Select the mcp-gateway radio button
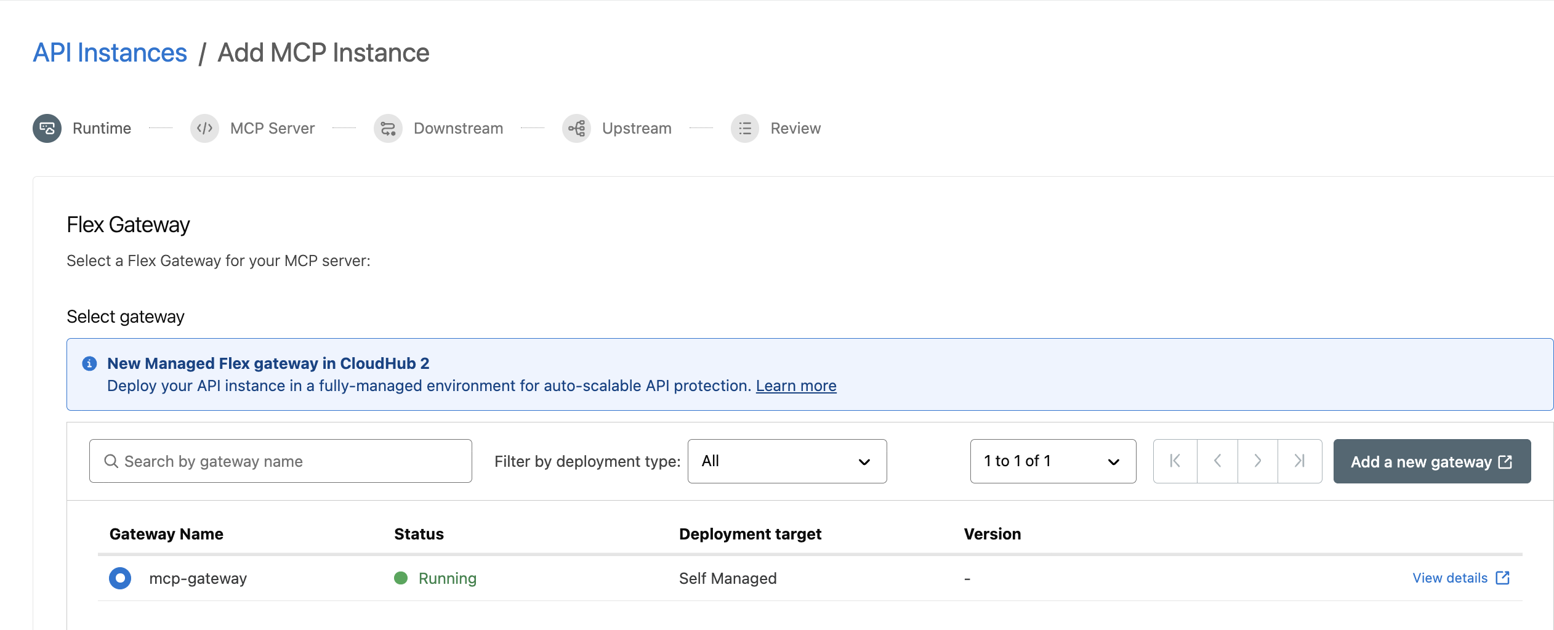The height and width of the screenshot is (630, 1554). pos(120,578)
